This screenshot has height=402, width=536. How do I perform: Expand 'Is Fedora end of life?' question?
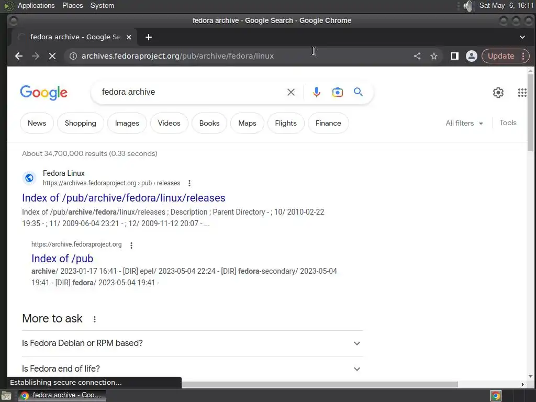tap(192, 368)
